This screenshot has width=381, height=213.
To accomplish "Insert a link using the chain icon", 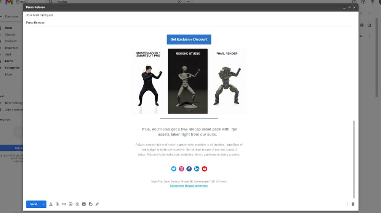I will [64, 204].
